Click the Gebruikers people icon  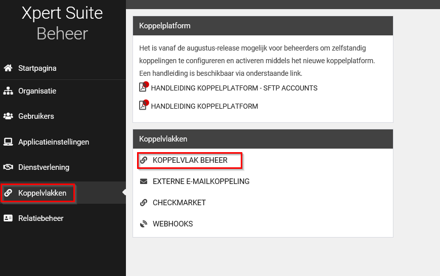8,116
